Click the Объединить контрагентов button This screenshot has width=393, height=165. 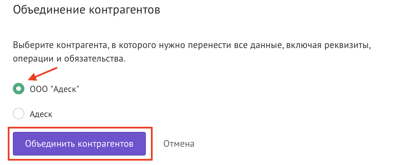click(x=79, y=144)
